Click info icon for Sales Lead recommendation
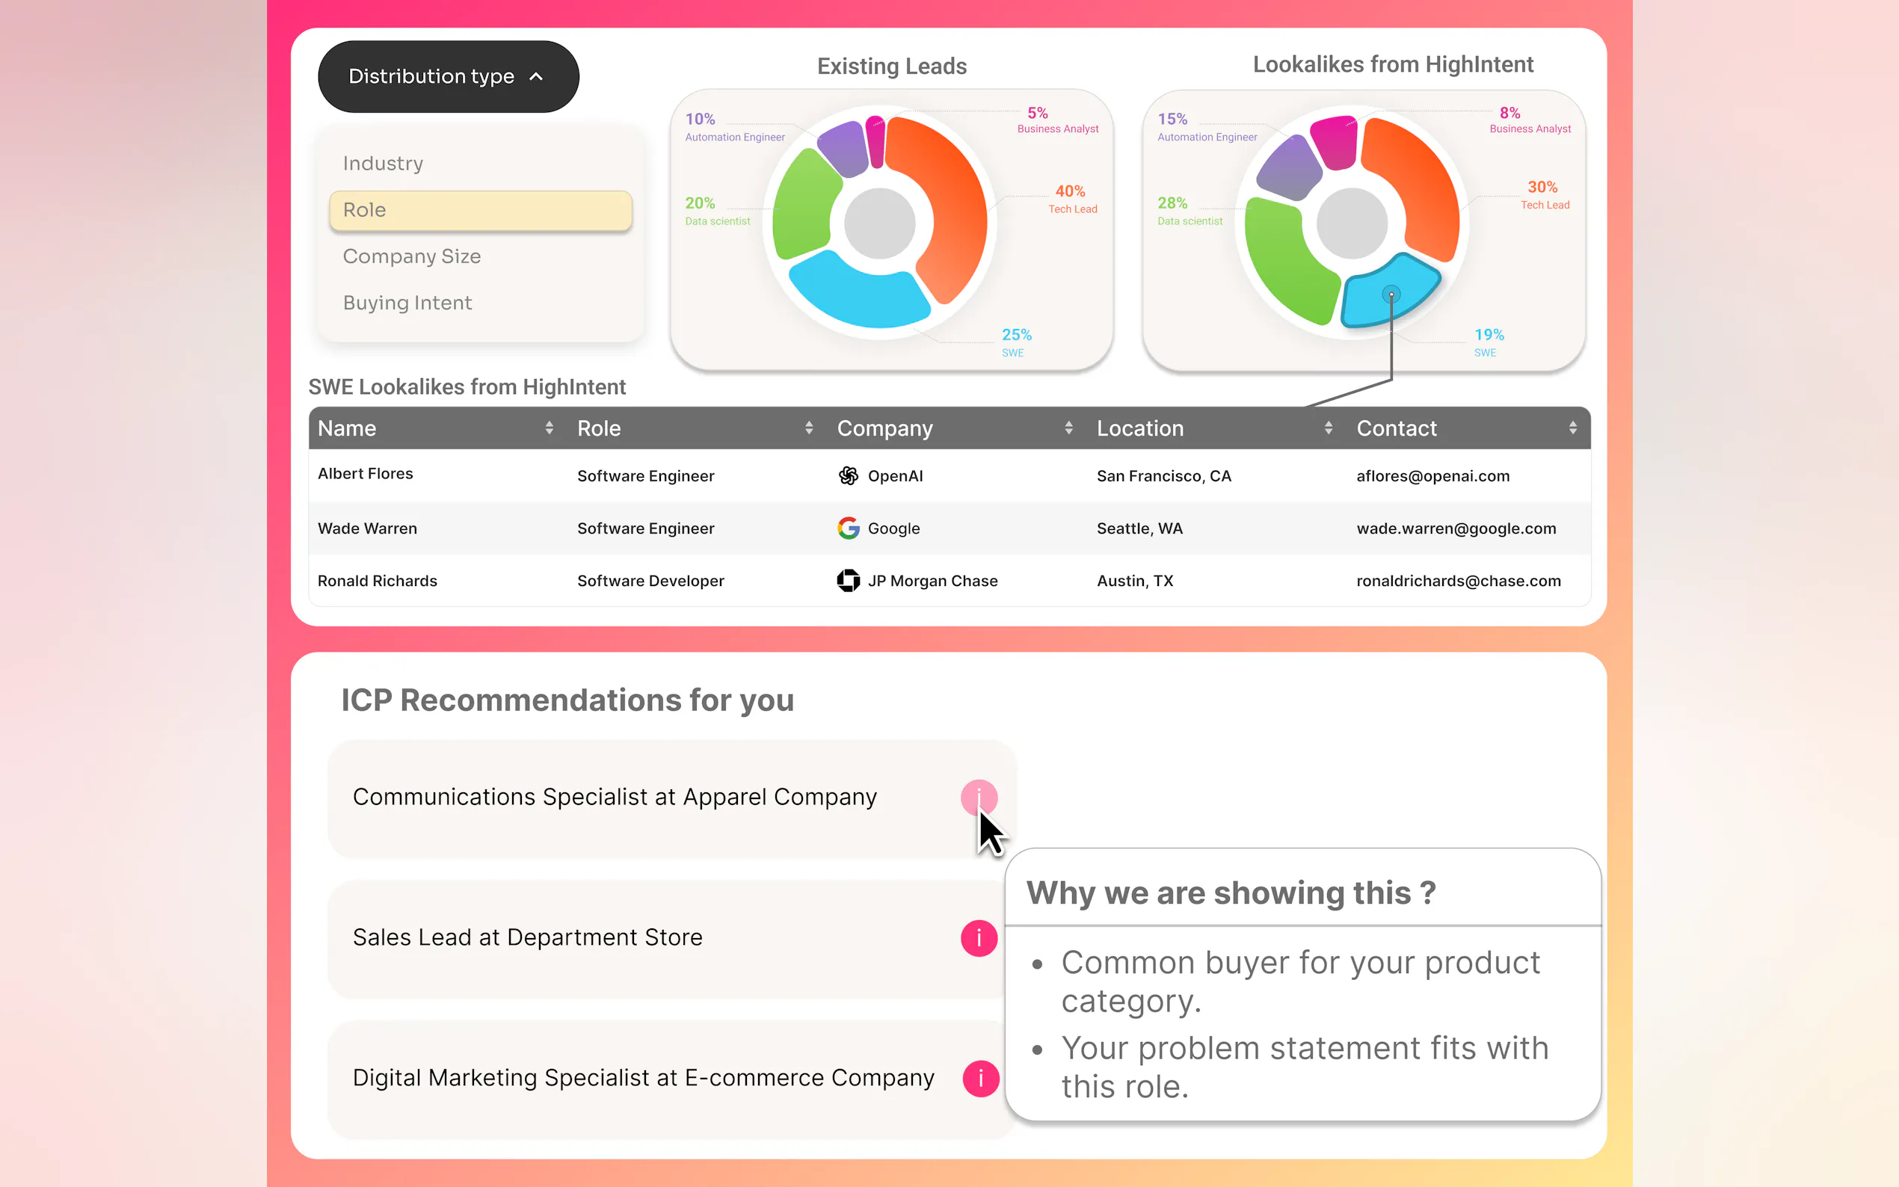 pos(978,937)
